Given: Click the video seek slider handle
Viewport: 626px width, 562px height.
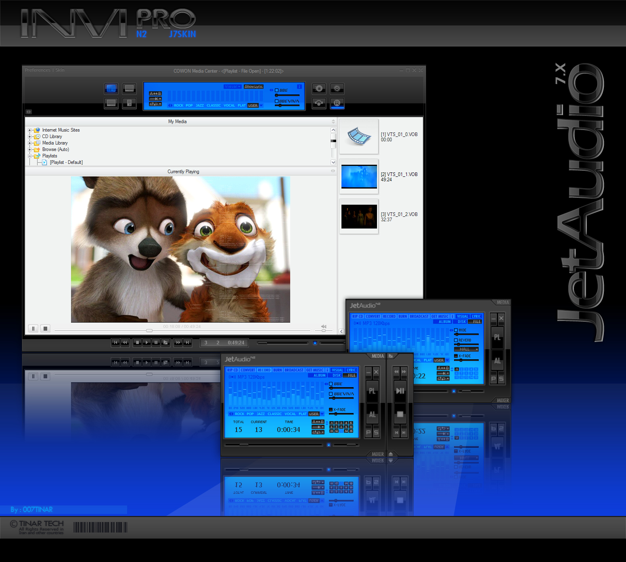Looking at the screenshot, I should pos(149,331).
